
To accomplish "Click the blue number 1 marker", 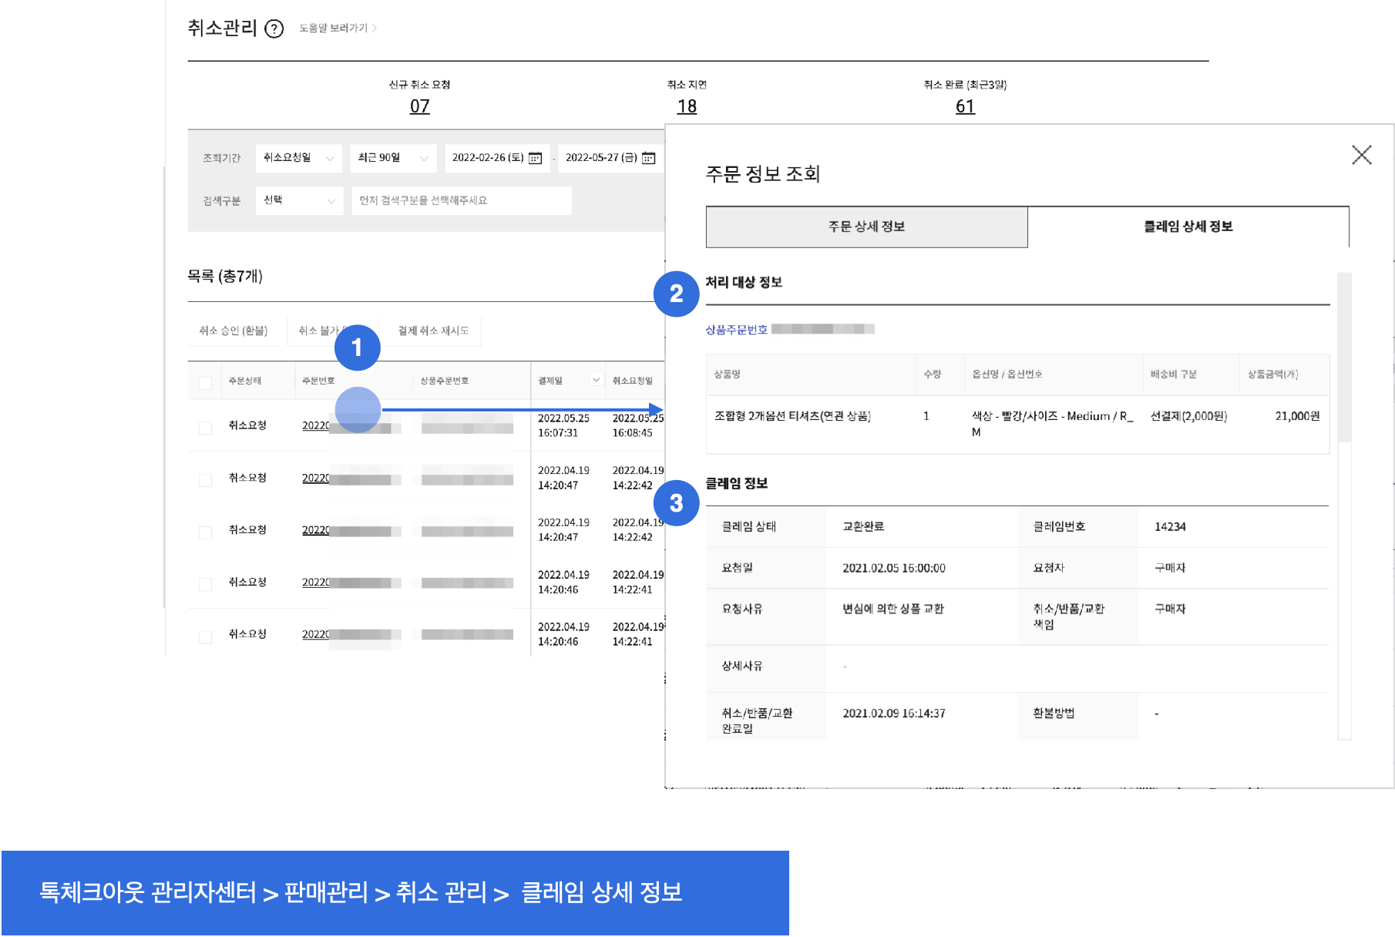I will [x=357, y=348].
